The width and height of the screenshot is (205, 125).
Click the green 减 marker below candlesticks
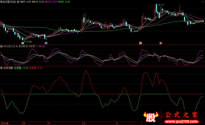pos(23,43)
